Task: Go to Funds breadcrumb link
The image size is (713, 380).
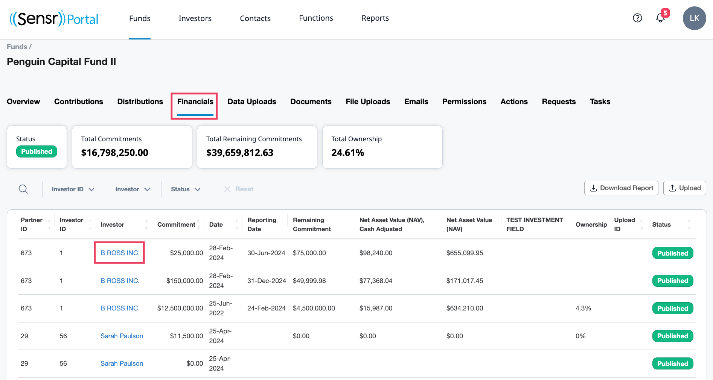Action: click(x=17, y=47)
